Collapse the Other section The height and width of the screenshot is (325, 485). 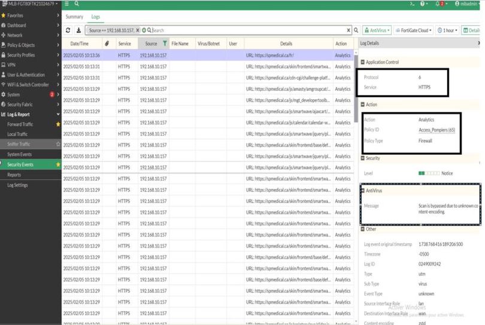pos(363,229)
